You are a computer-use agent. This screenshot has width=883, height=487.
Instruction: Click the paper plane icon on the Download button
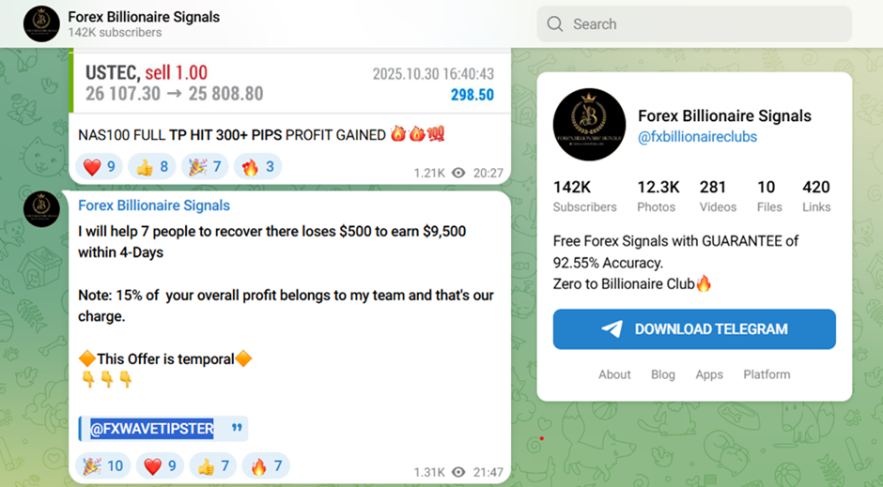(612, 329)
